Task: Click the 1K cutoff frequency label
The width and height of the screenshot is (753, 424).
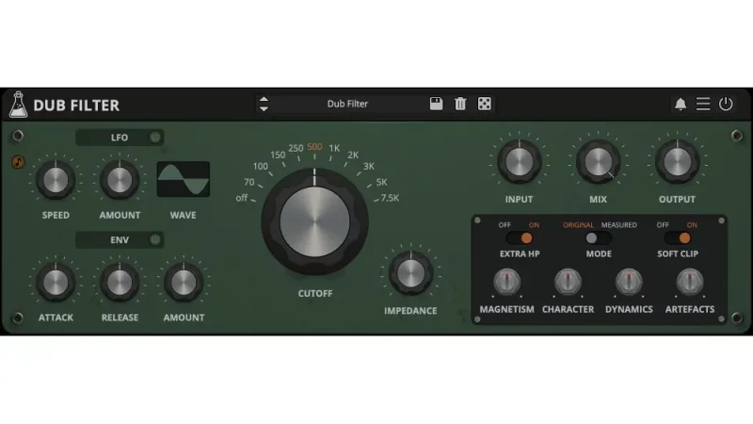Action: point(334,148)
